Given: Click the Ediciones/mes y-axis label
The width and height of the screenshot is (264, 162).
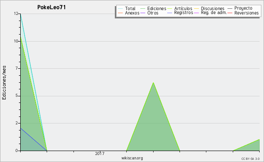Looking at the screenshot, I should [x=4, y=83].
